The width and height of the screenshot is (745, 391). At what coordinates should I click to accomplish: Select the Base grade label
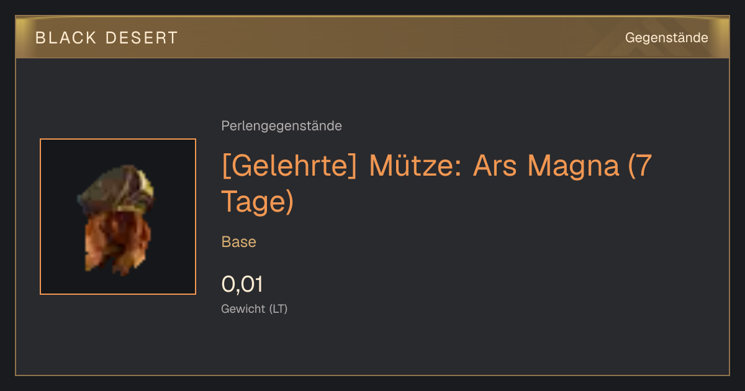(239, 242)
